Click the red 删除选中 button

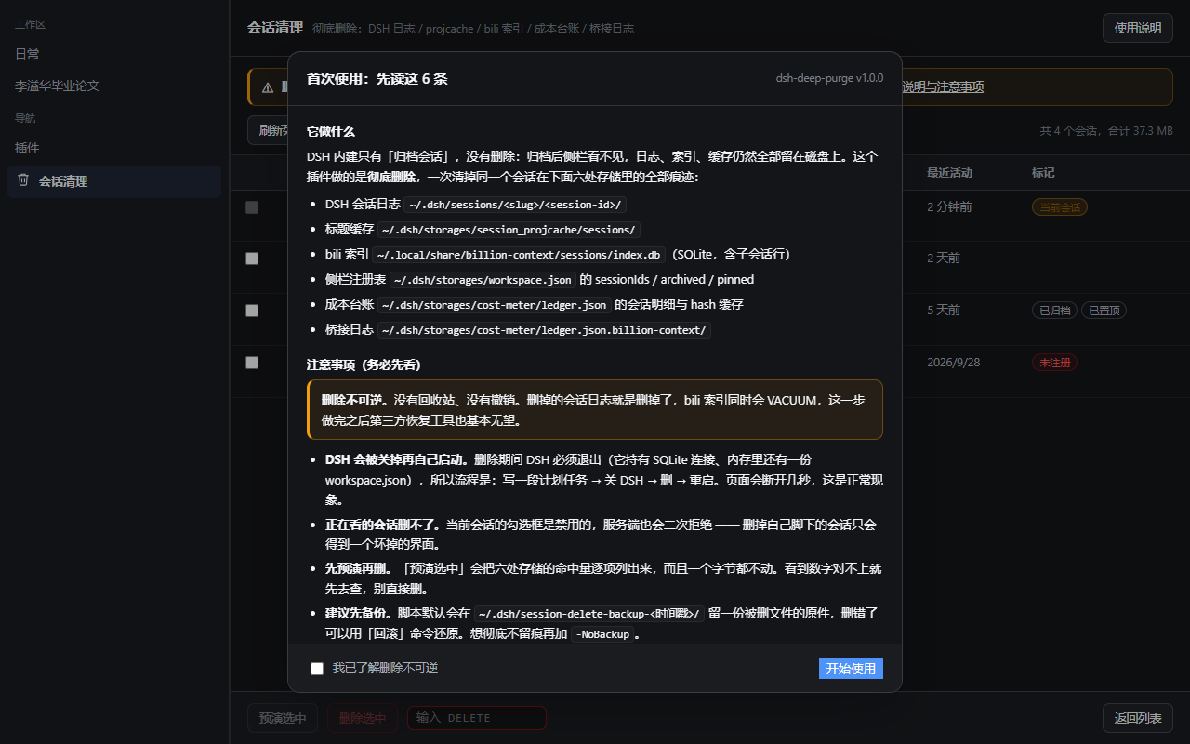click(x=363, y=718)
